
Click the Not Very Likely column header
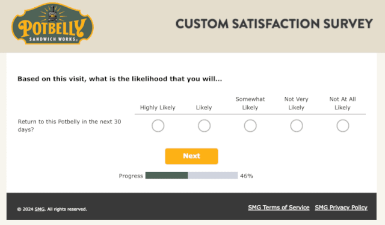point(297,103)
